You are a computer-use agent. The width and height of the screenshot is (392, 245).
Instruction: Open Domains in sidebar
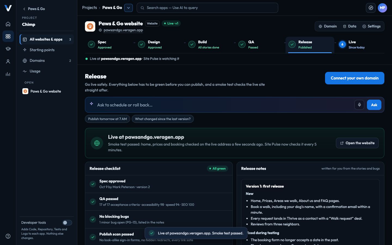click(47, 60)
